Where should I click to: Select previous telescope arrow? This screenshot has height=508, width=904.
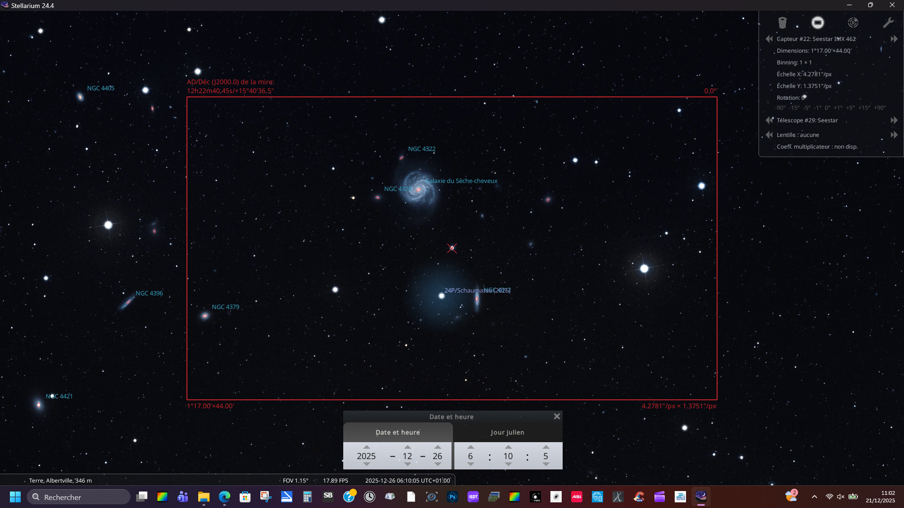pyautogui.click(x=769, y=120)
